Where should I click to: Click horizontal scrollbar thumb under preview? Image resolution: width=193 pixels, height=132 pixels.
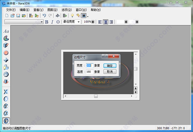click(96, 96)
